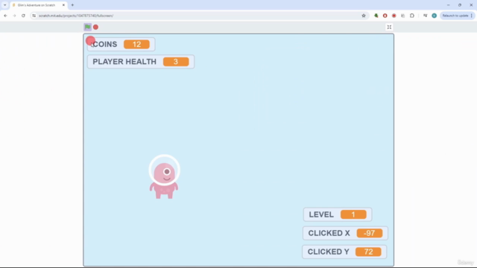Viewport: 477px width, 268px height.
Task: Open the media control toolbar icon
Action: click(426, 16)
